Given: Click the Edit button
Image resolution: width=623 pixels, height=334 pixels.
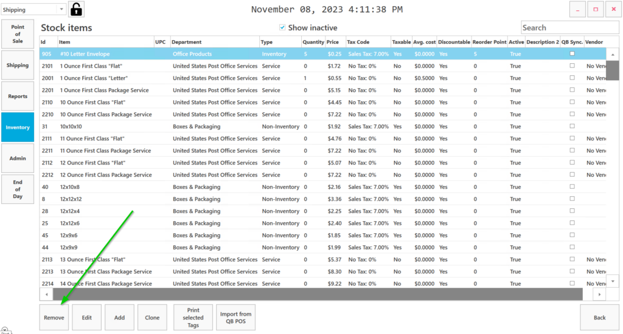Looking at the screenshot, I should pos(87,318).
